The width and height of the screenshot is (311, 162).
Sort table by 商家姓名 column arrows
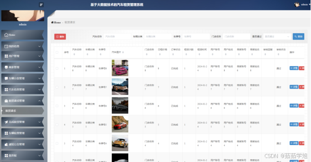(252, 54)
